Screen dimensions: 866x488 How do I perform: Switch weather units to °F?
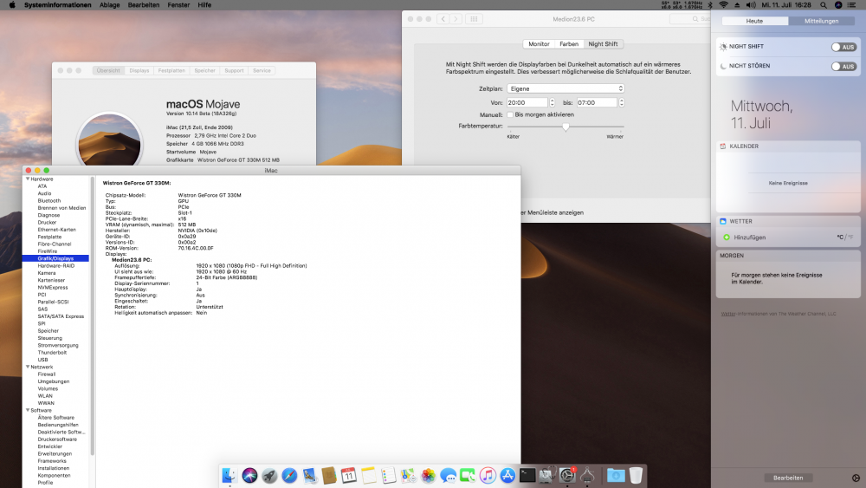point(851,237)
